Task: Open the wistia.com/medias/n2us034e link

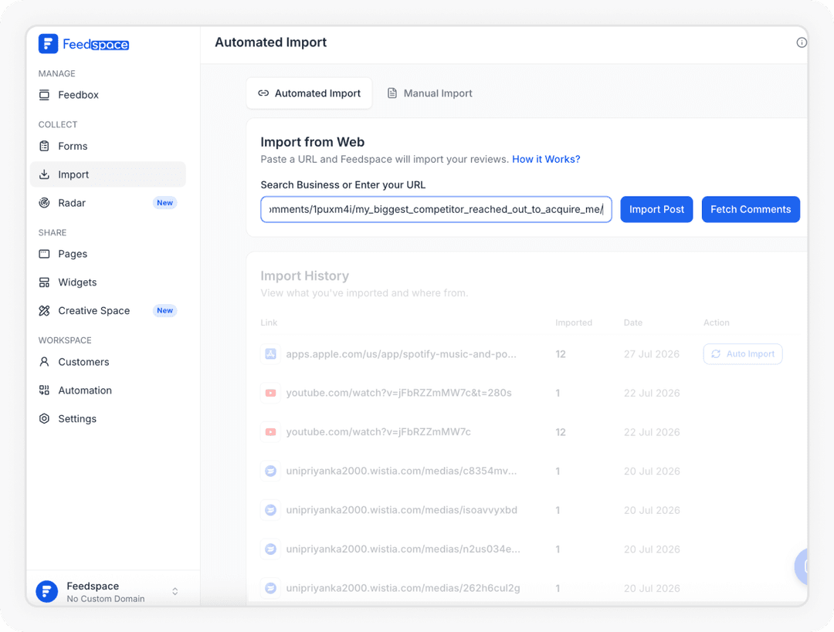Action: pos(403,549)
